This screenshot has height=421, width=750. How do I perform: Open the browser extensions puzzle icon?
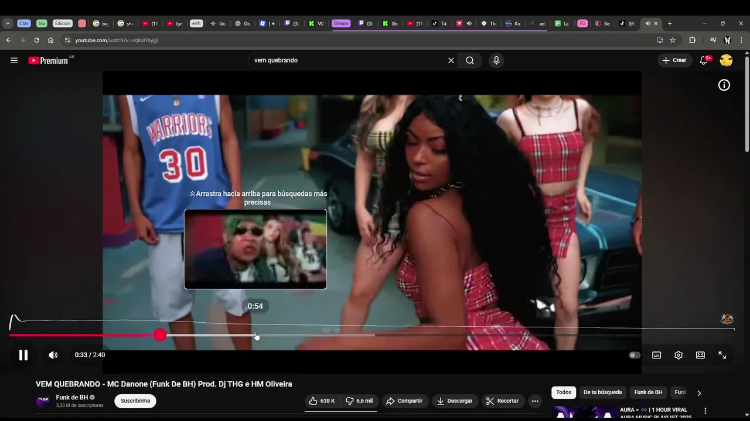692,40
